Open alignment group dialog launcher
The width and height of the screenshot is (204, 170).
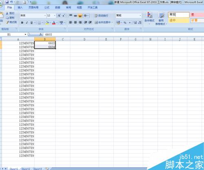pyautogui.click(x=112, y=29)
